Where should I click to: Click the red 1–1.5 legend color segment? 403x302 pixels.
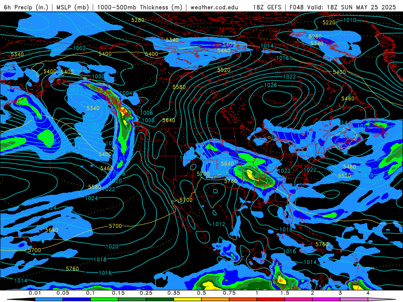point(271,299)
